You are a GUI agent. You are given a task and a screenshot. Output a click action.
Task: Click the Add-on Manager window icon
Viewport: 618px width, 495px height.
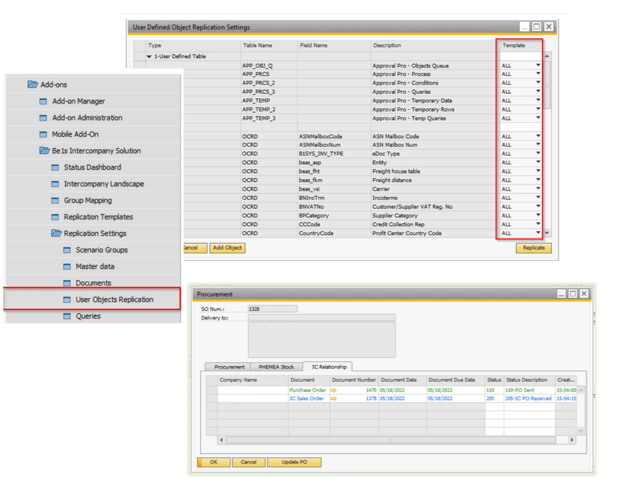click(x=43, y=101)
